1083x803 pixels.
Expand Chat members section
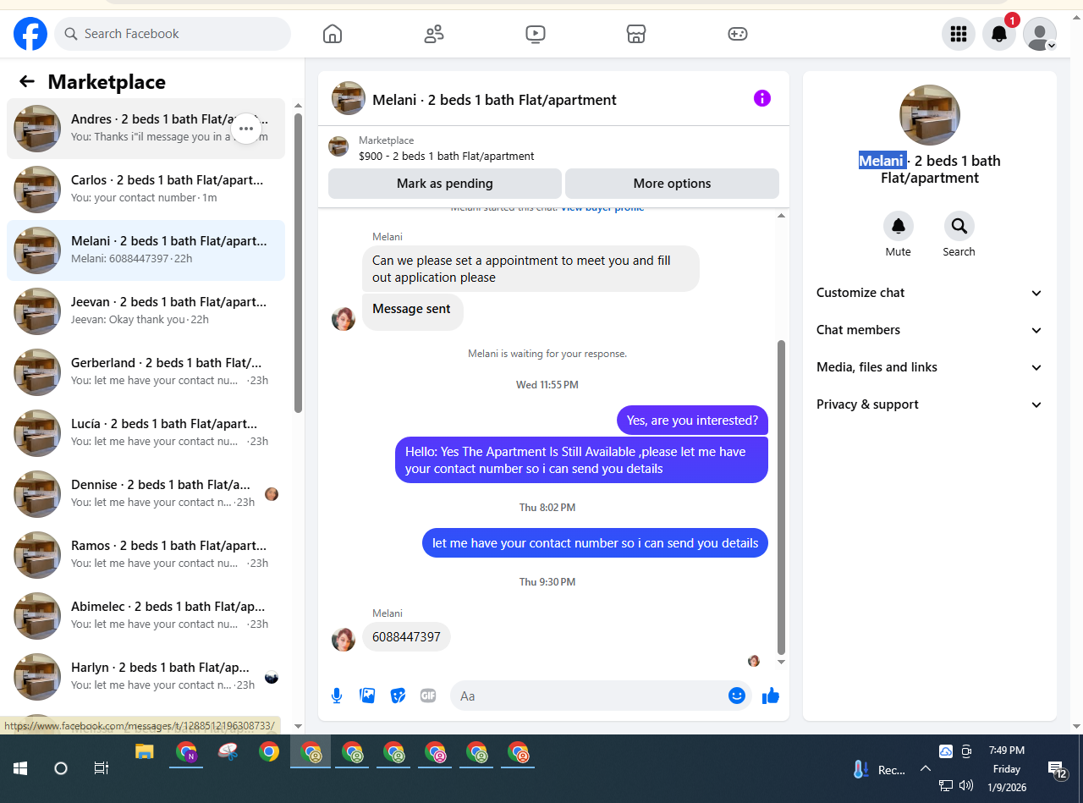pos(930,330)
